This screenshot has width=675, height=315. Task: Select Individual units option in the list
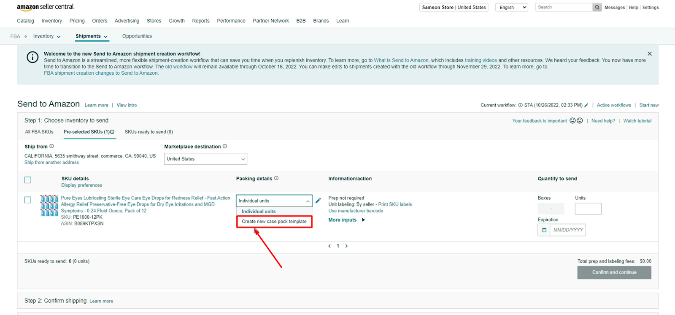[259, 211]
